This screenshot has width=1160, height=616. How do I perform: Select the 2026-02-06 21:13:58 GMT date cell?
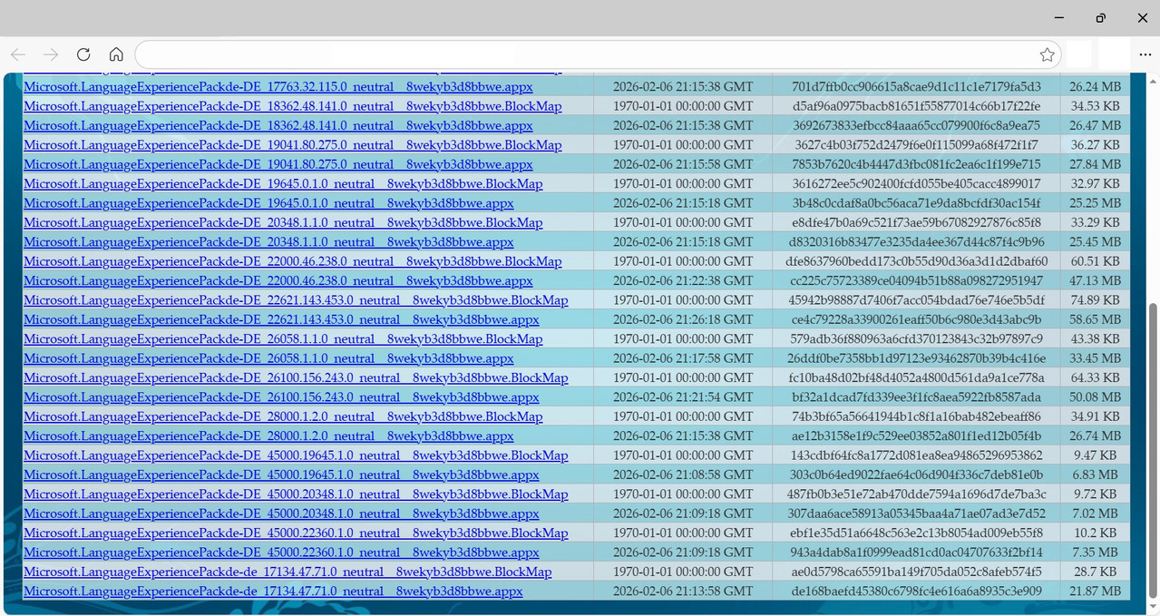click(x=683, y=592)
